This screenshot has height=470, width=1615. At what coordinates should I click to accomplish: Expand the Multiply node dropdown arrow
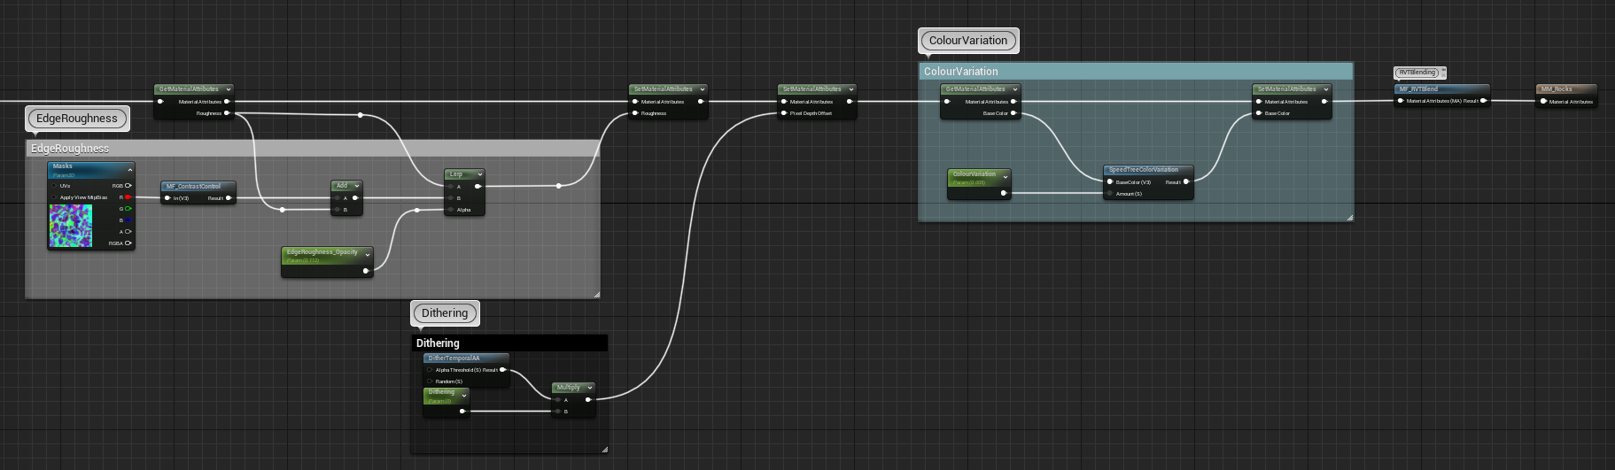coord(589,388)
